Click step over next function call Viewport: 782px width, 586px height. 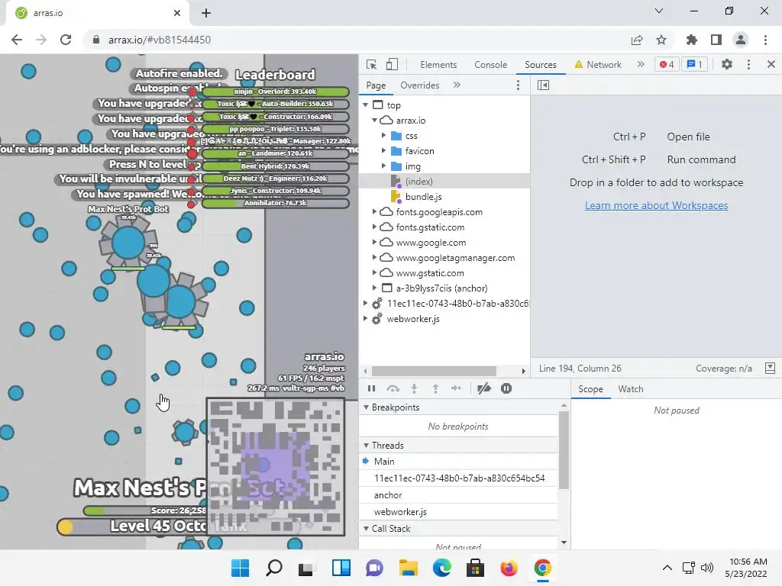[393, 388]
